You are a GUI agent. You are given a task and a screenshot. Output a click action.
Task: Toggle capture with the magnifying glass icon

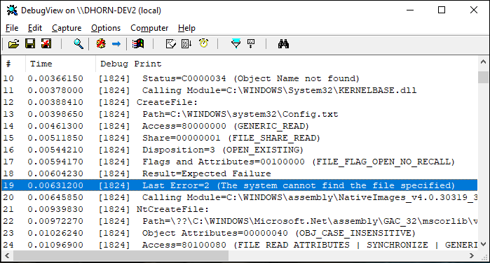79,43
